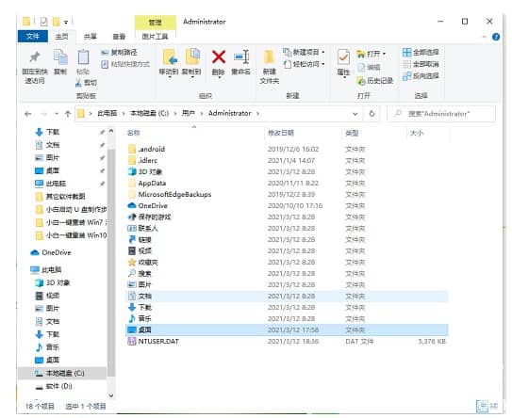This screenshot has width=512, height=418.
Task: Collapse the ribbon with the caret
Action: [x=485, y=37]
